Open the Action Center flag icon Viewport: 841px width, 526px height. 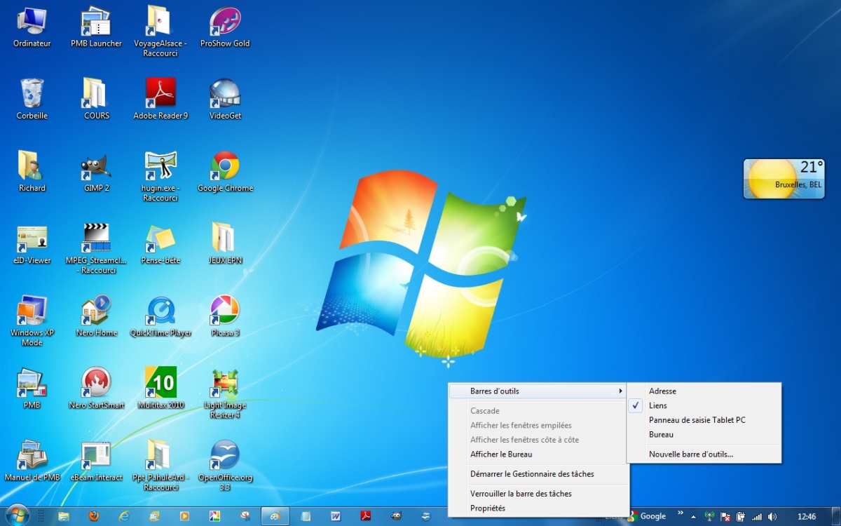coord(725,516)
